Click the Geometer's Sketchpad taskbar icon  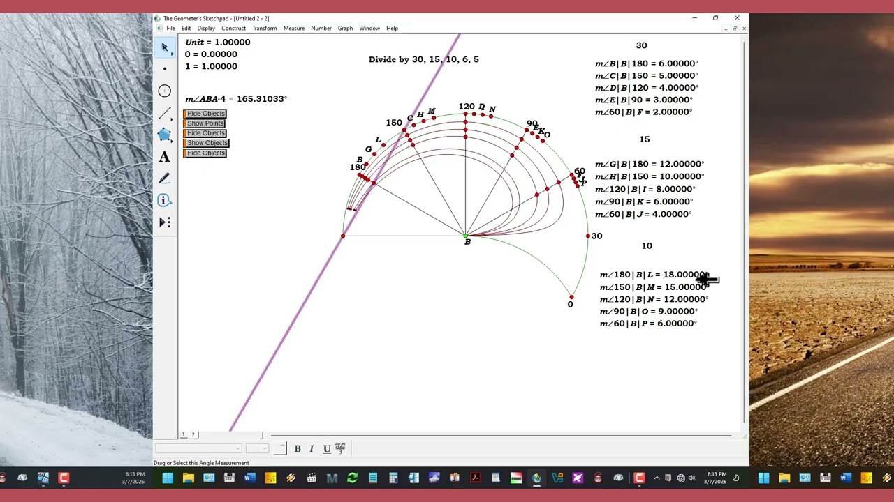pos(536,478)
